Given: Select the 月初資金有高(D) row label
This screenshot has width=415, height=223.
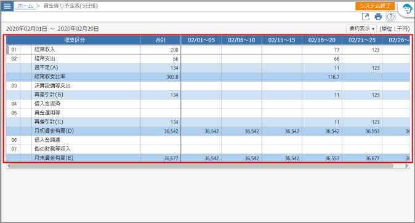Looking at the screenshot, I should click(54, 131).
